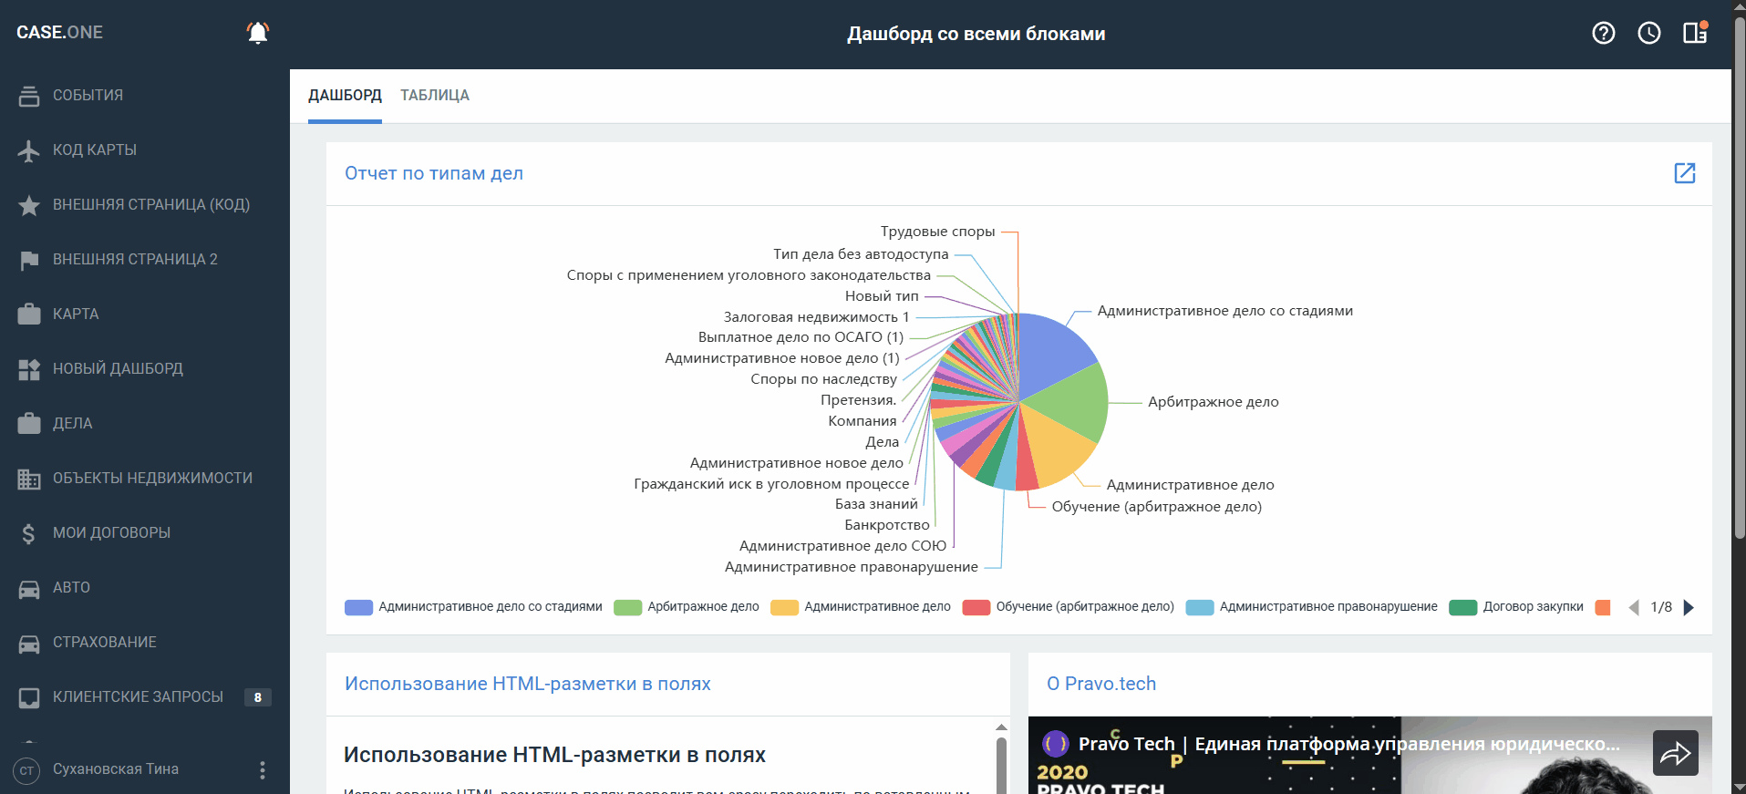The width and height of the screenshot is (1746, 794).
Task: Click the car icon for Авто
Action: point(29,588)
